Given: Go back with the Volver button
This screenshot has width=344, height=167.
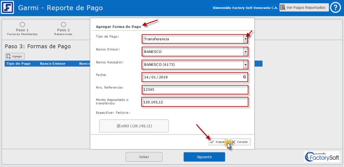Looking at the screenshot, I should (x=144, y=157).
